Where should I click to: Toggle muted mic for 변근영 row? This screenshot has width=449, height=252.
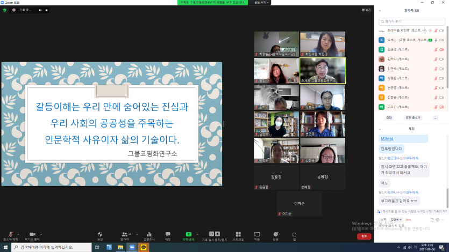pos(436,88)
